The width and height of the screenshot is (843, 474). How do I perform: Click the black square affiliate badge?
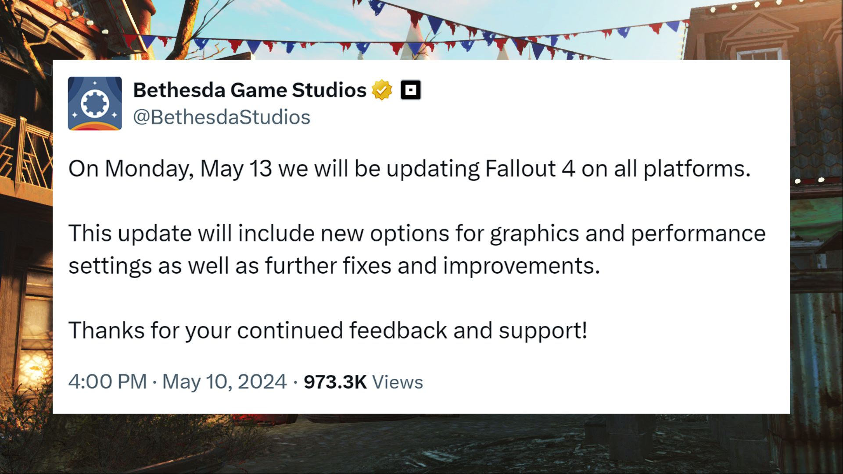411,90
